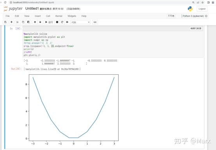
Task: Insert cell below with plus icon
Action: pos(11,22)
